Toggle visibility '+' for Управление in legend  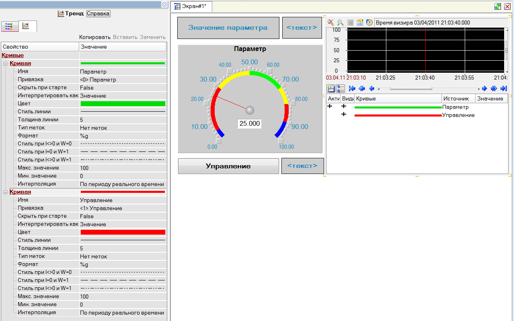344,114
